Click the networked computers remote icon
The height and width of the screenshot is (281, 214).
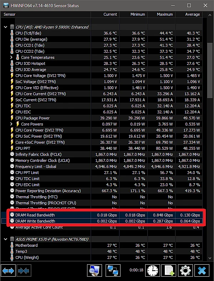(x=113, y=271)
